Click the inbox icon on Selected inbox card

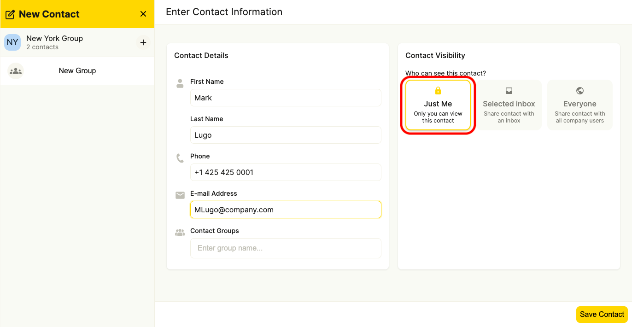point(509,91)
